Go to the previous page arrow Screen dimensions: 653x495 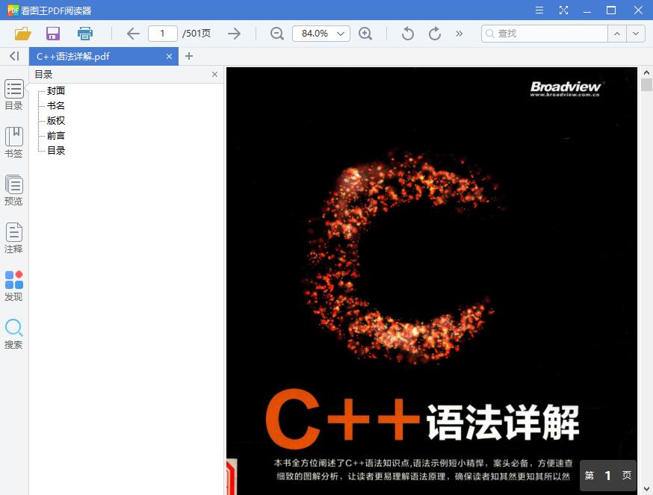point(132,34)
